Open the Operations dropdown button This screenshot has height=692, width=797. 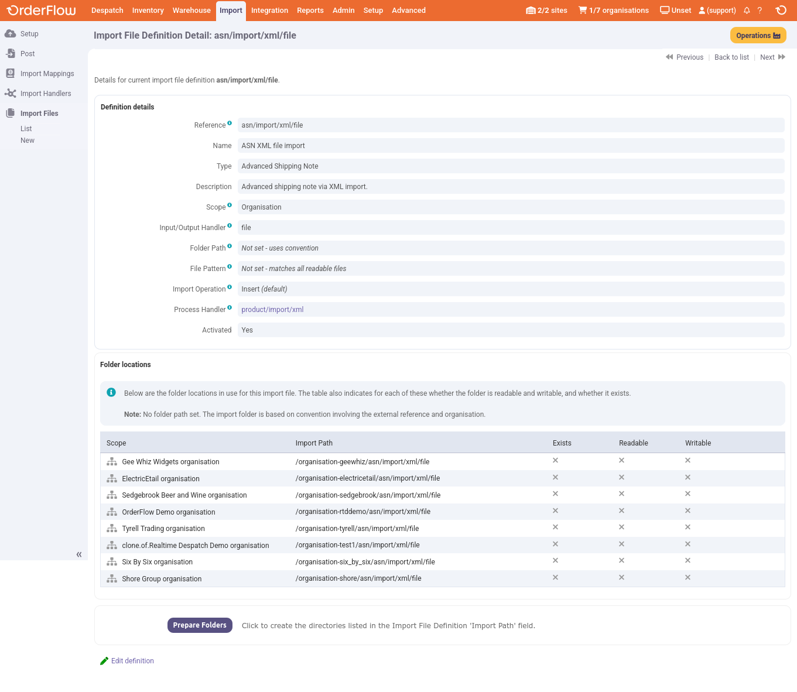pyautogui.click(x=758, y=36)
